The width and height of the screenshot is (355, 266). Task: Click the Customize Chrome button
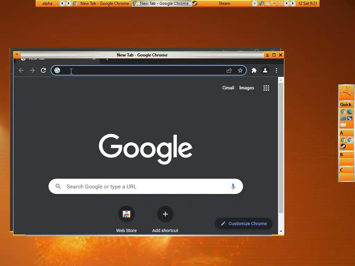click(244, 223)
